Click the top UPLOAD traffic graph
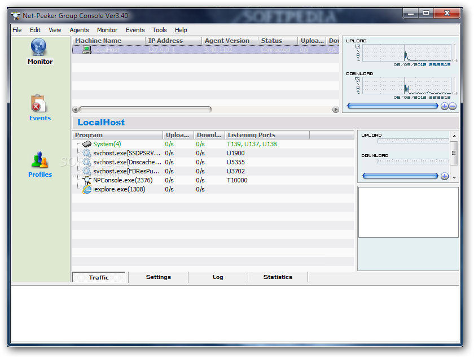 coord(407,53)
